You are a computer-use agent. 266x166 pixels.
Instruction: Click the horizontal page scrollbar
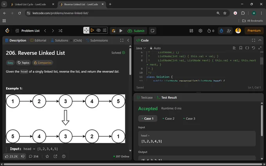[133, 164]
